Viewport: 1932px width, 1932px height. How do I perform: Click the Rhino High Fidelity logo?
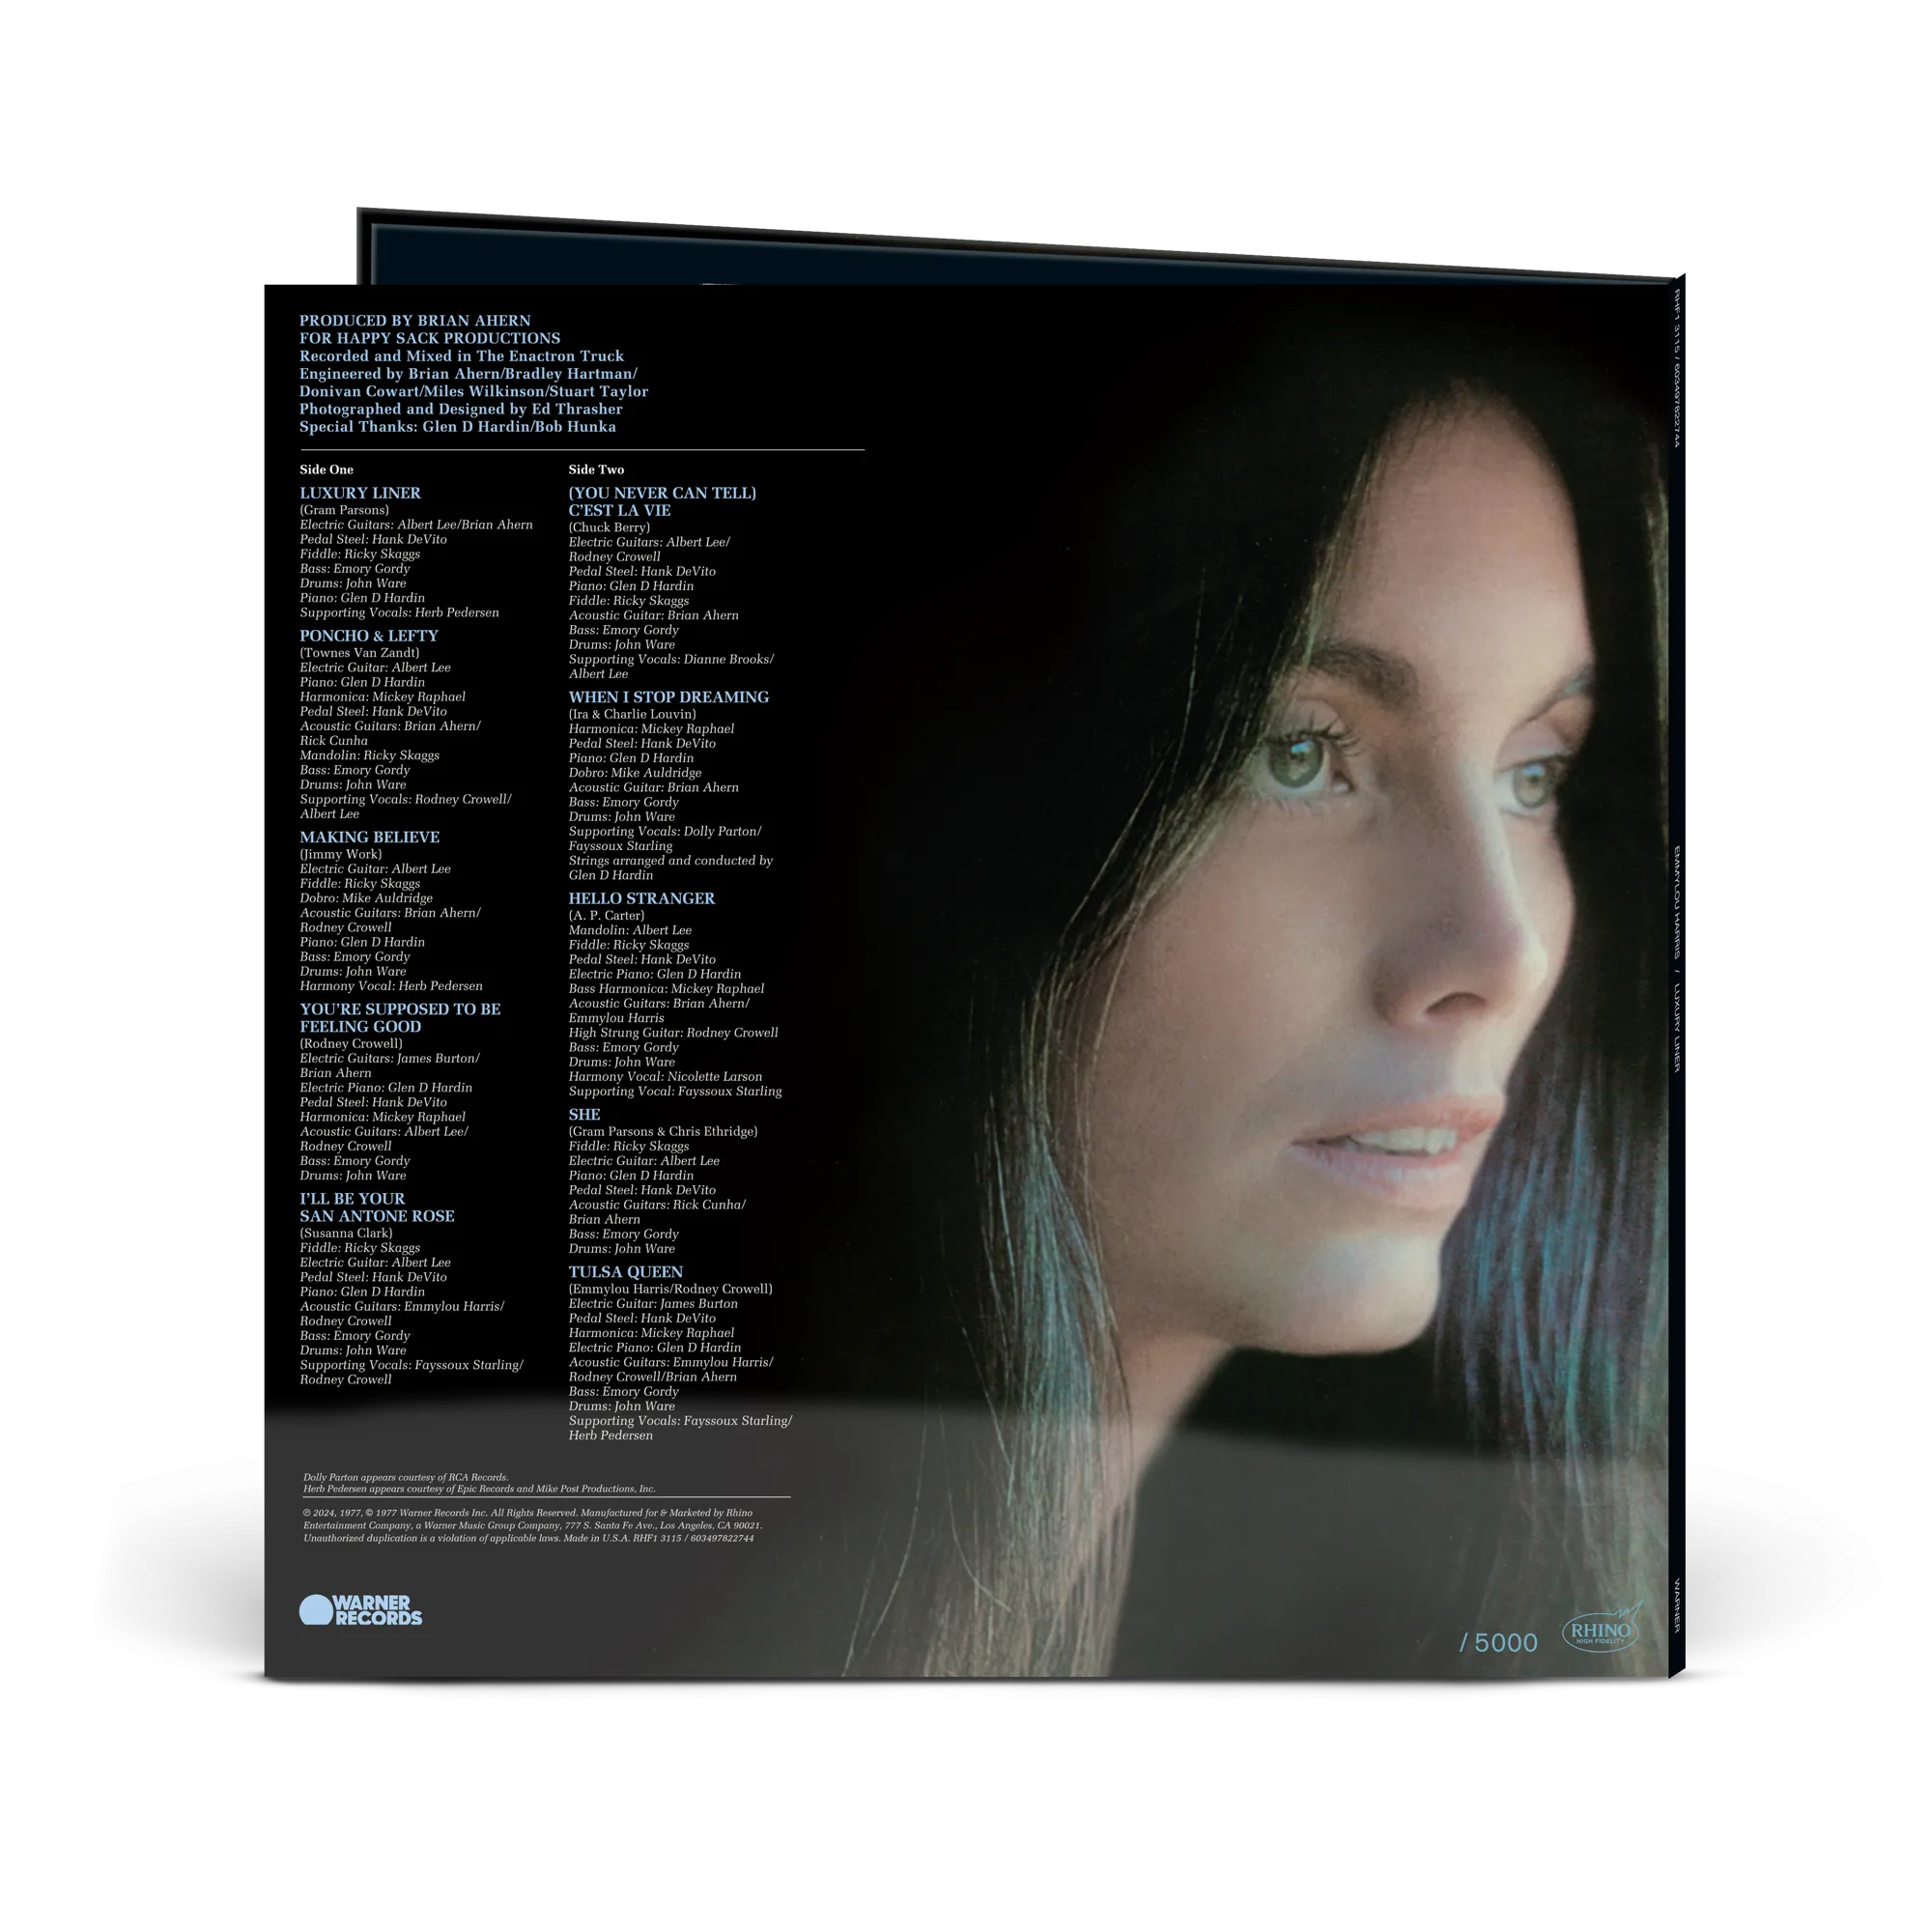coord(1602,1626)
